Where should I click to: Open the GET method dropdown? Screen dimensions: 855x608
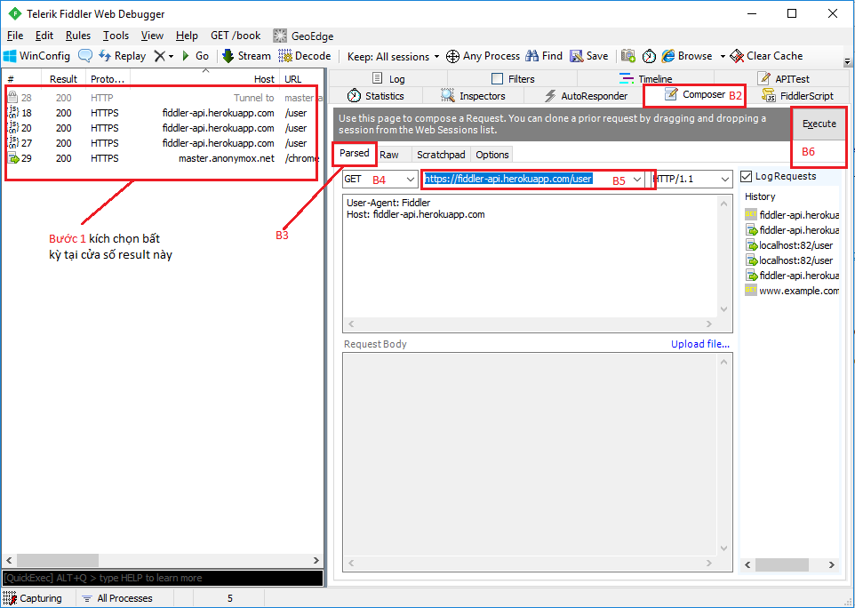[409, 179]
